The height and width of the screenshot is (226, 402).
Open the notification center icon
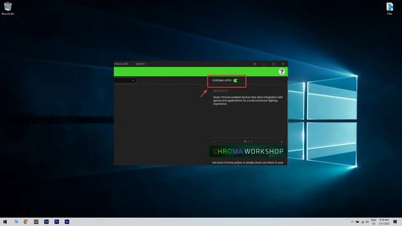pyautogui.click(x=395, y=222)
